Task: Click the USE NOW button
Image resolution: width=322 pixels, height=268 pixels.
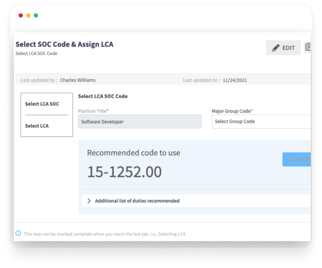Action: click(x=297, y=160)
